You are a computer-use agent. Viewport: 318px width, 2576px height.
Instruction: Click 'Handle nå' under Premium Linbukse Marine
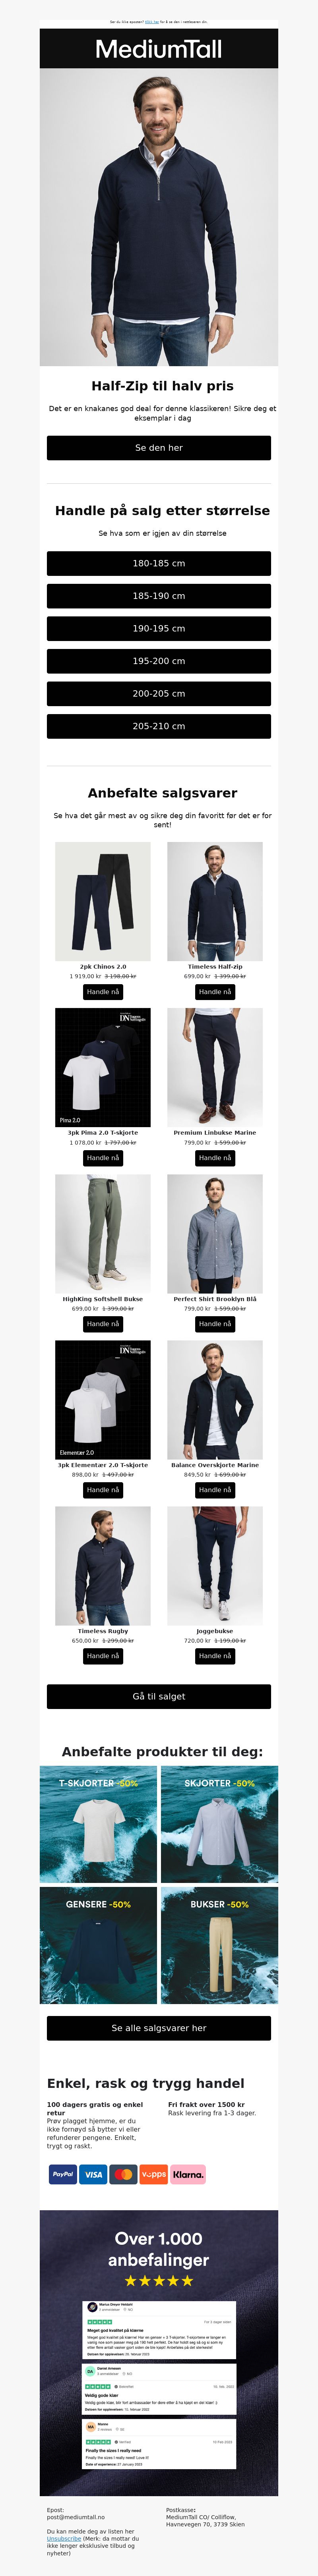(x=215, y=1158)
